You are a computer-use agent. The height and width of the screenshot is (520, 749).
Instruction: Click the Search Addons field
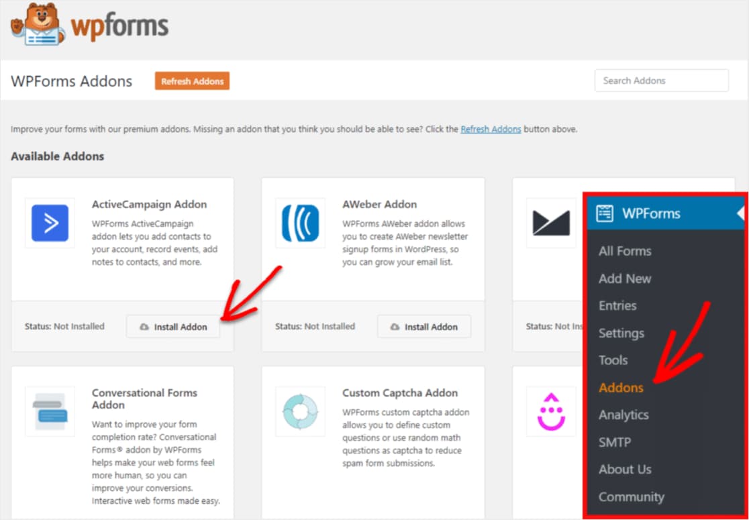(x=661, y=80)
